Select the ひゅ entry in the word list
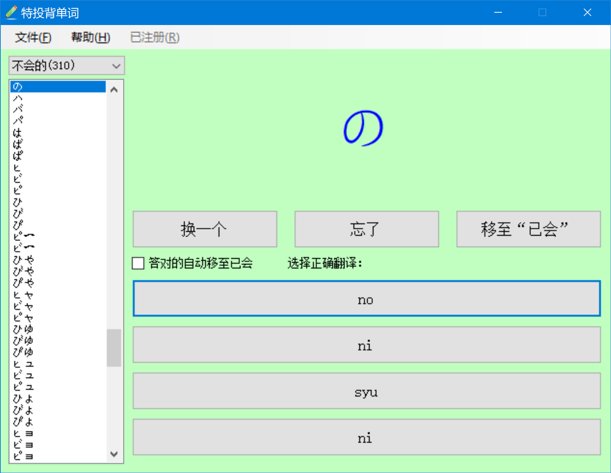The width and height of the screenshot is (611, 473). pos(58,329)
